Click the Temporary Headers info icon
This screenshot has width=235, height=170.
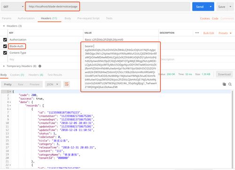point(40,66)
